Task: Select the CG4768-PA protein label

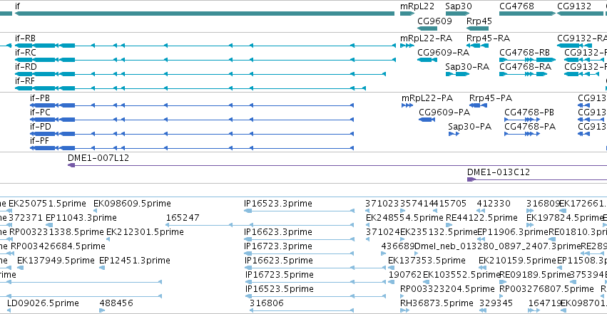Action: [529, 127]
